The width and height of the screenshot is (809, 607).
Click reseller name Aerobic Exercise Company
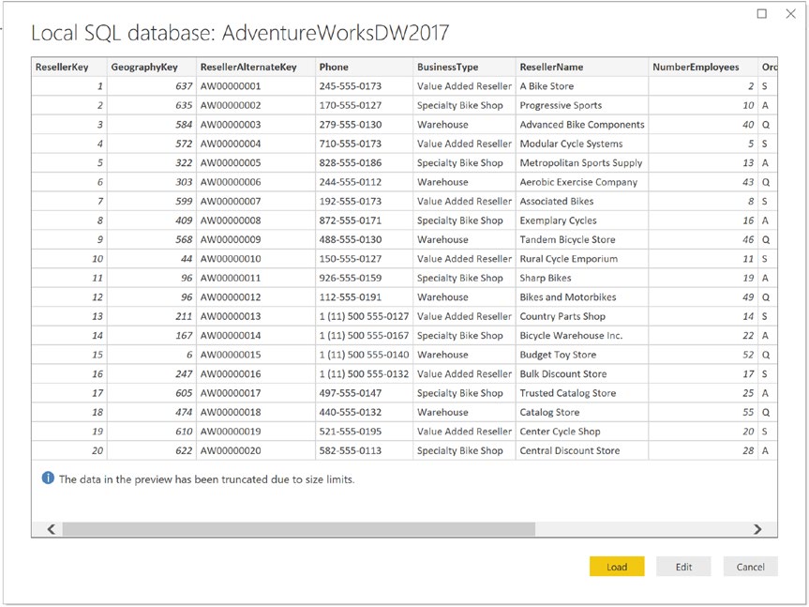coord(578,182)
